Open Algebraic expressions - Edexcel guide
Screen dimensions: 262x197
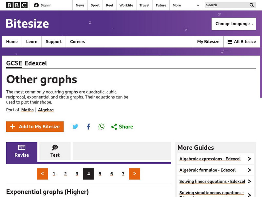coord(210,159)
